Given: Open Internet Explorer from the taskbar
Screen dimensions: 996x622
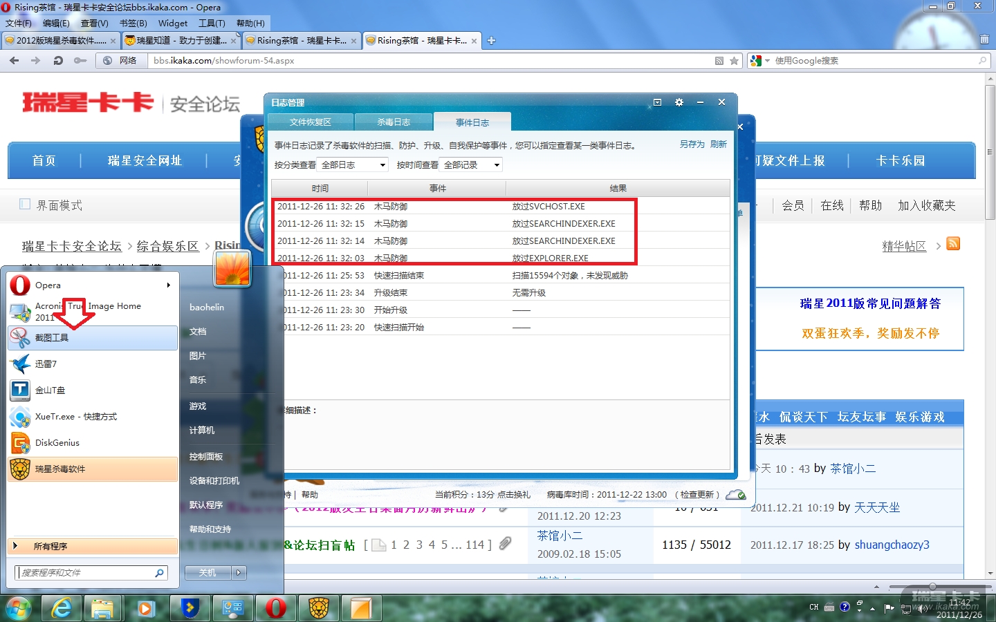Looking at the screenshot, I should [x=62, y=609].
